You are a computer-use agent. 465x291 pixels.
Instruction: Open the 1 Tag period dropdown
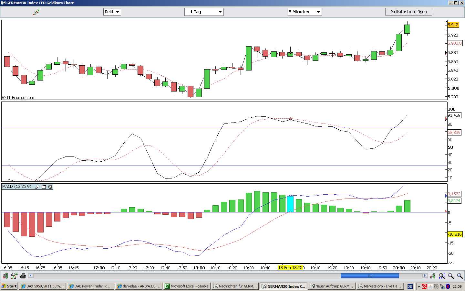click(204, 12)
